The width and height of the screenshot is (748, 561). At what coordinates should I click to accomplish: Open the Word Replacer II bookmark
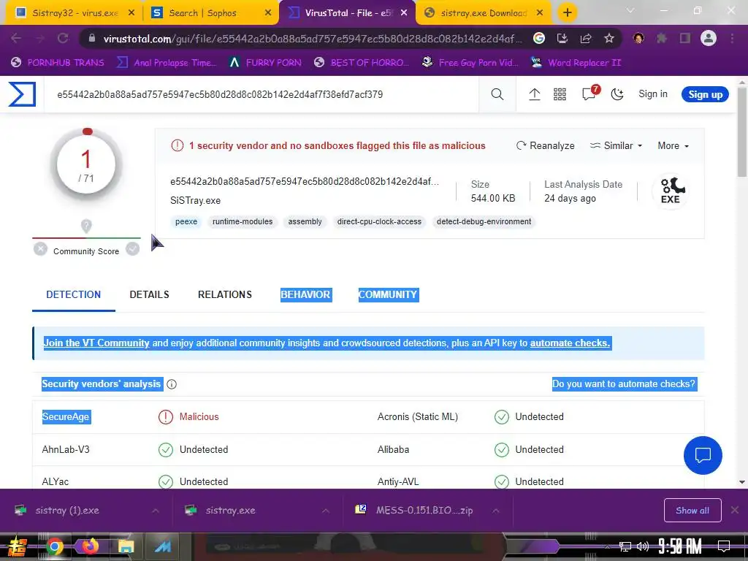(576, 63)
